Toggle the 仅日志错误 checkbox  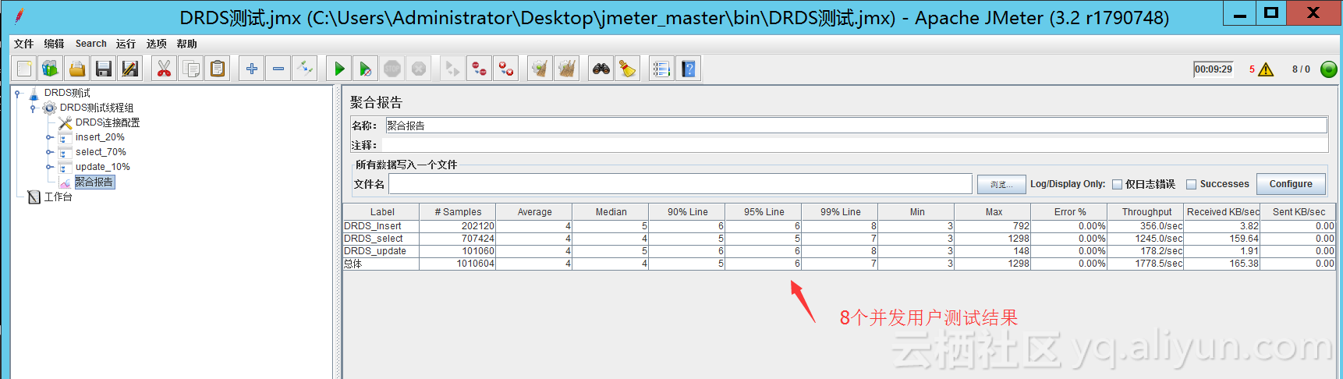click(x=1117, y=185)
